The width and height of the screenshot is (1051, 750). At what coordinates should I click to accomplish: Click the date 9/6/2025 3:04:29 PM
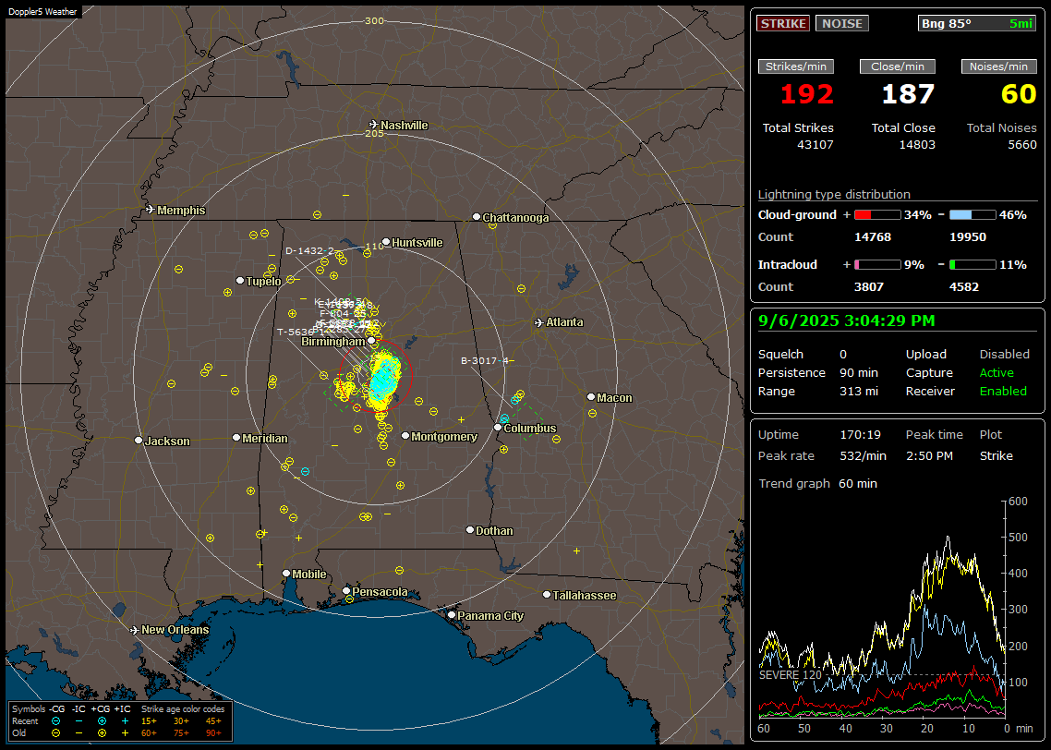(847, 321)
